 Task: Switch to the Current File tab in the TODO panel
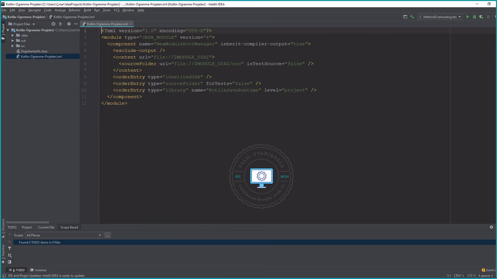46,227
